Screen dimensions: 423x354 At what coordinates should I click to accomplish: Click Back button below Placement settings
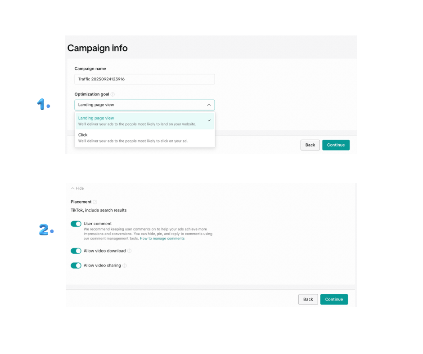coord(308,299)
